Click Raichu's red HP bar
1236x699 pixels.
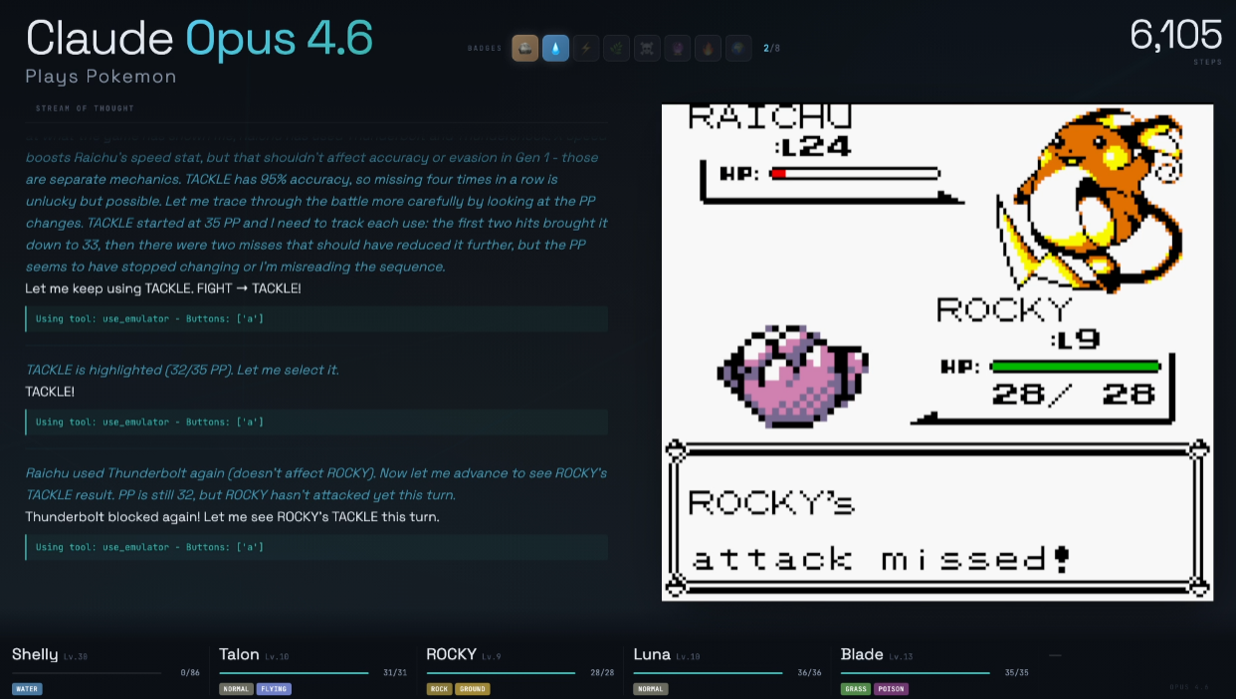(854, 174)
